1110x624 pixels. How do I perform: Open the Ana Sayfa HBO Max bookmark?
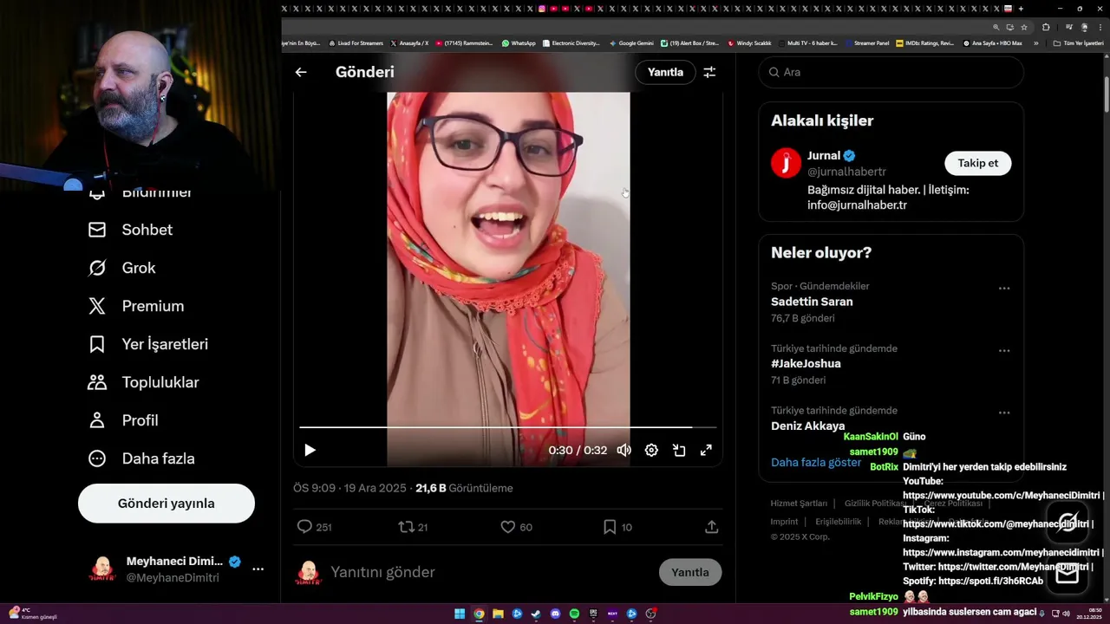[x=992, y=42]
